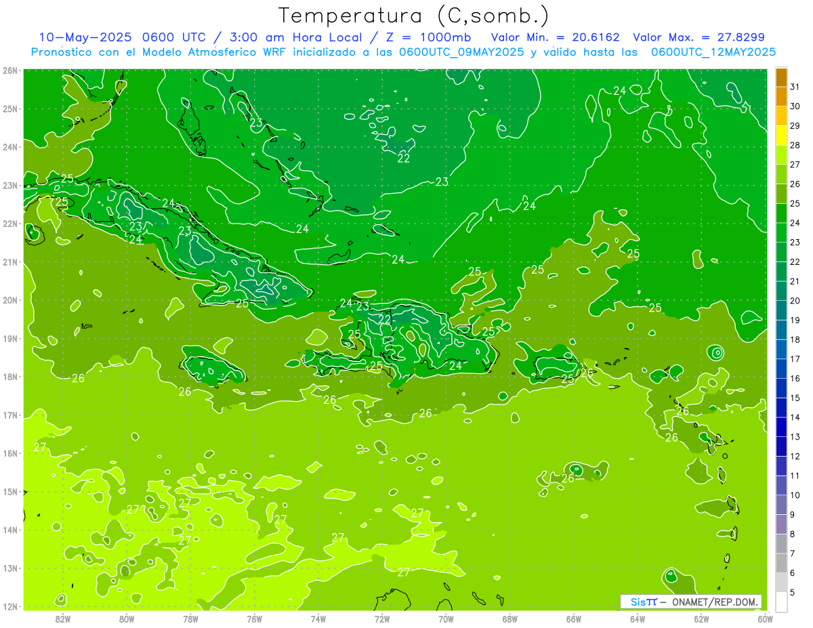Screen dimensions: 813x628
Task: Click the '80W' longitude axis label
Action: (127, 618)
